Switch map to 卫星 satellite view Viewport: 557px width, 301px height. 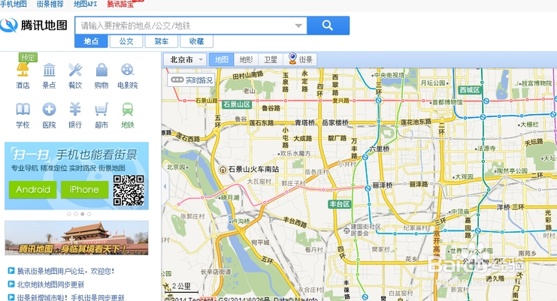tap(271, 59)
